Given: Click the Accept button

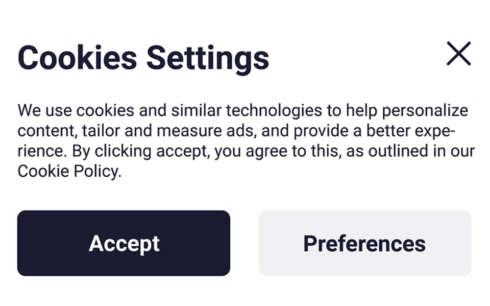Looking at the screenshot, I should [123, 243].
